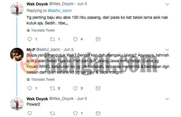Share Mr.P's tweet via envelope icon
This screenshot has height=117, width=181.
pyautogui.click(x=98, y=88)
